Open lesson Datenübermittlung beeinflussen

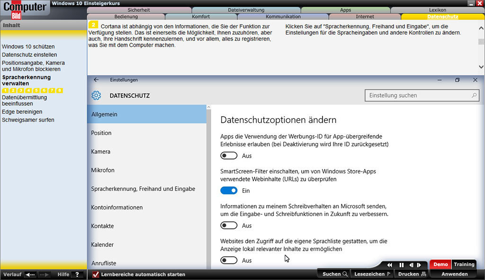pyautogui.click(x=25, y=100)
